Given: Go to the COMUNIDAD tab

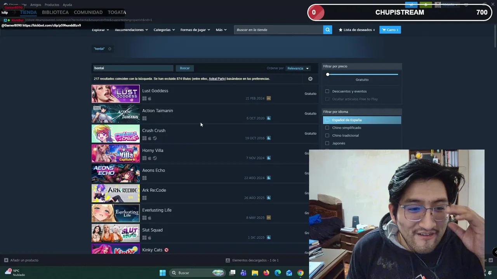Looking at the screenshot, I should pos(88,12).
